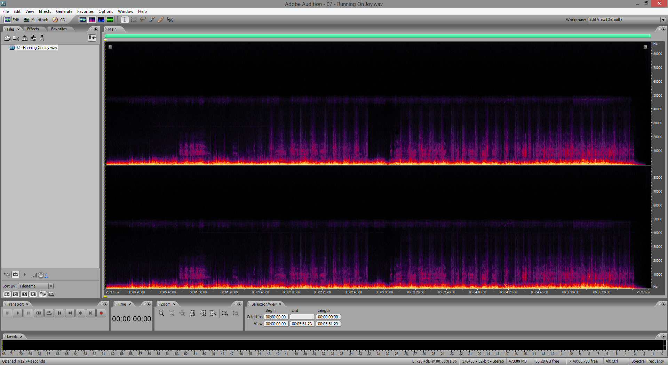668x365 pixels.
Task: Adjust Files panel preview volume knob
Action: point(41,275)
